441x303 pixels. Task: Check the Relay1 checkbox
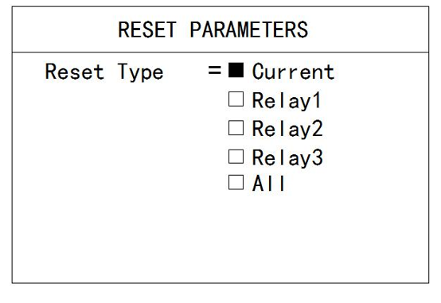(x=236, y=99)
